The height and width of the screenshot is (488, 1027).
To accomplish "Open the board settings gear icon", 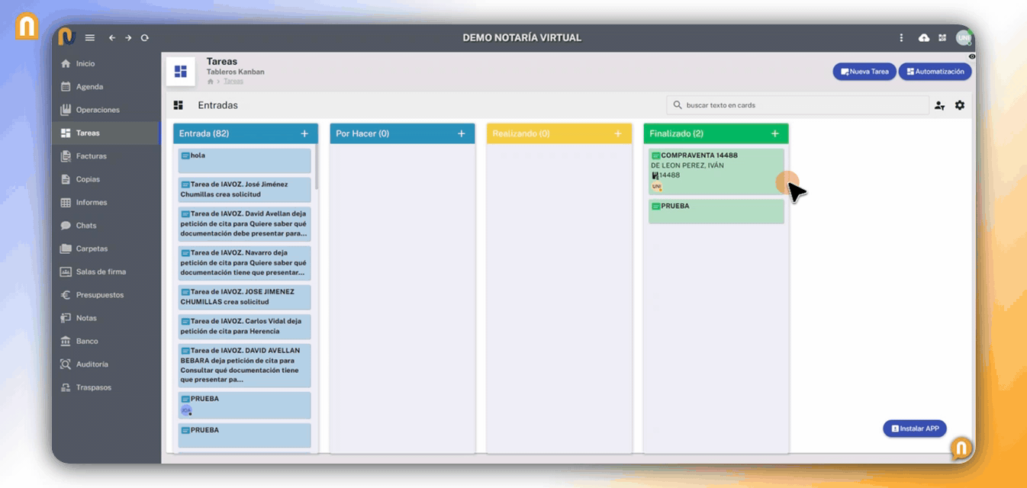I will tap(960, 105).
